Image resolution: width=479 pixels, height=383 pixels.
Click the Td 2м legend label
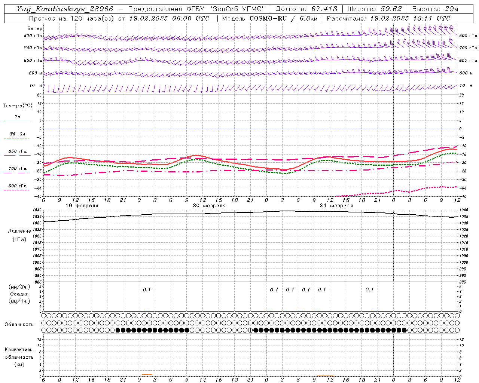18,134
